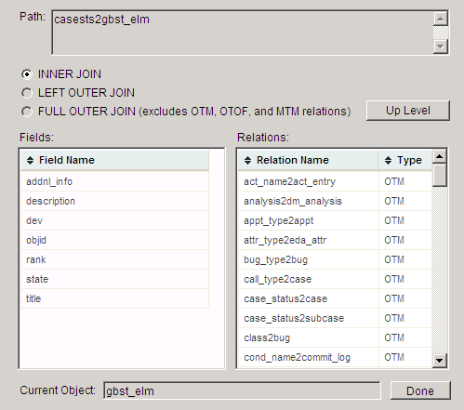Sort by Field Name column arrows
Viewport: 464px width, 410px height.
30,160
